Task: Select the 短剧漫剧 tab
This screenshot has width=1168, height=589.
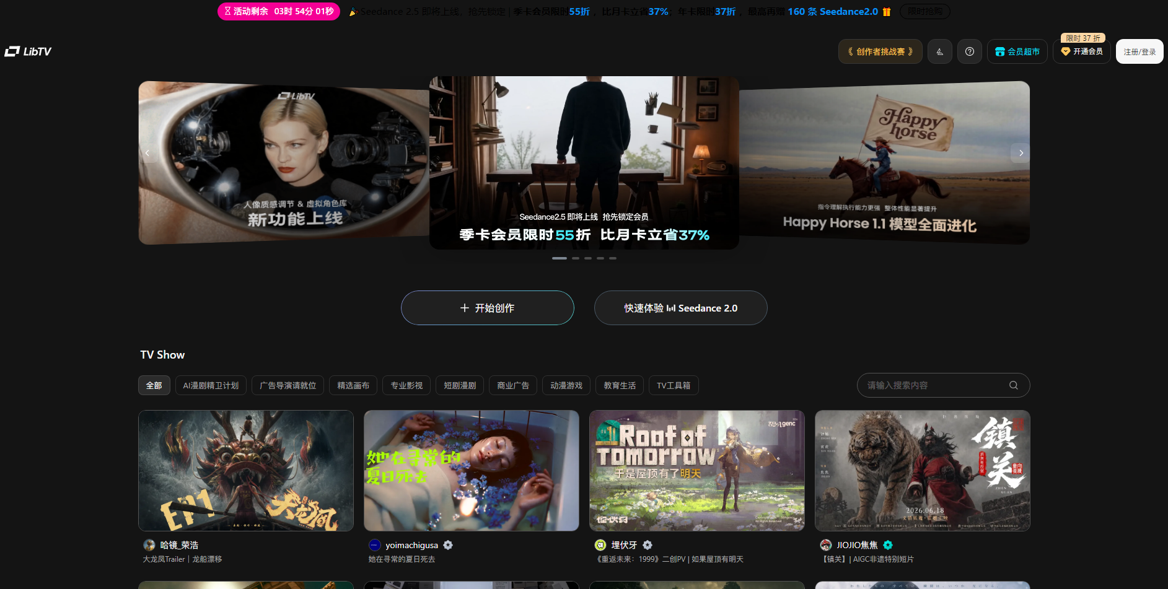Action: 460,385
